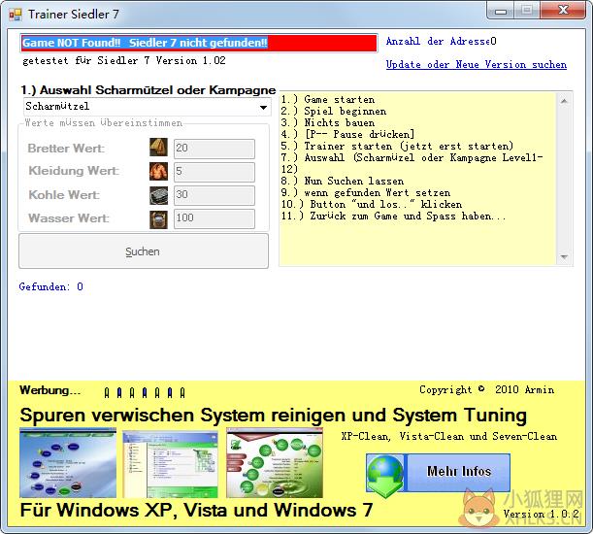Image resolution: width=593 pixels, height=534 pixels.
Task: Click the Bretter (planks) resource icon
Action: click(x=158, y=148)
